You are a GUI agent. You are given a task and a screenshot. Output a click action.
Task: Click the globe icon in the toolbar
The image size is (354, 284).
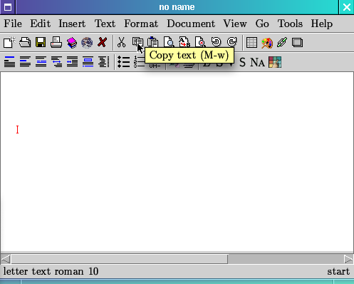pos(87,43)
